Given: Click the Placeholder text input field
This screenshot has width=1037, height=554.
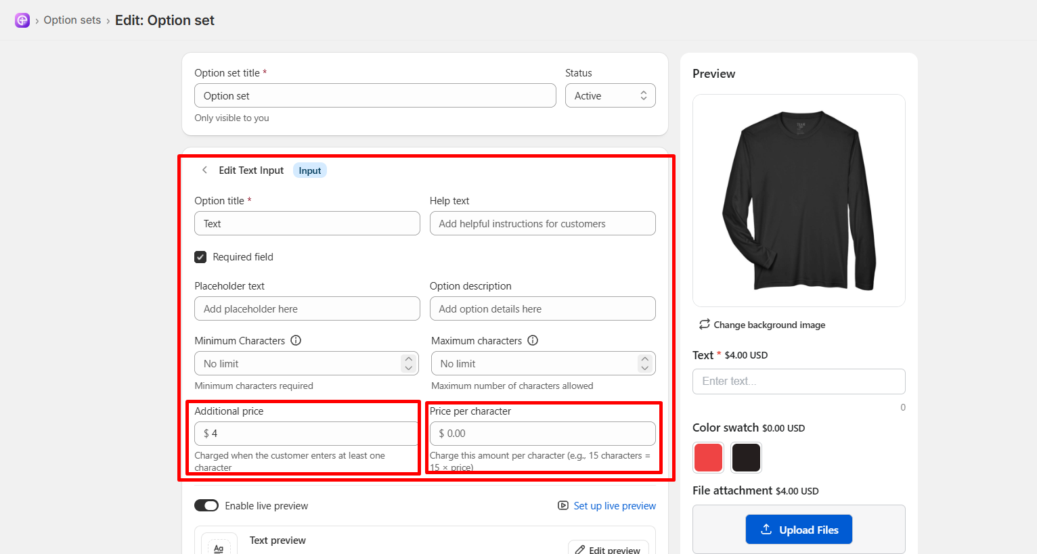Looking at the screenshot, I should [307, 308].
